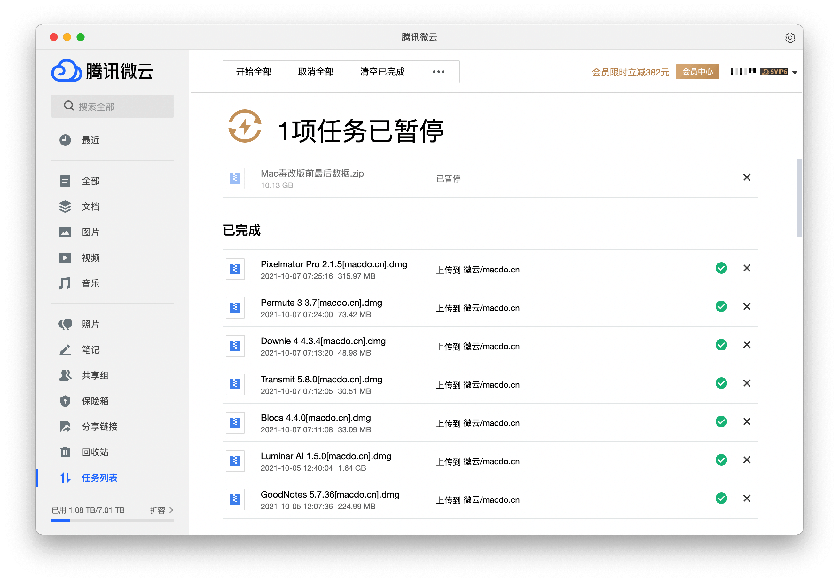This screenshot has height=582, width=839.
Task: Click 取消全部 cancel all button
Action: click(x=316, y=72)
